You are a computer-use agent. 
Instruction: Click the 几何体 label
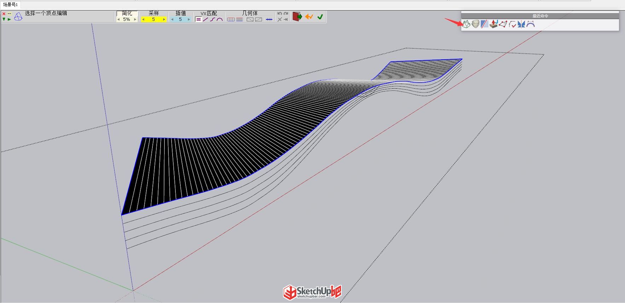point(250,13)
